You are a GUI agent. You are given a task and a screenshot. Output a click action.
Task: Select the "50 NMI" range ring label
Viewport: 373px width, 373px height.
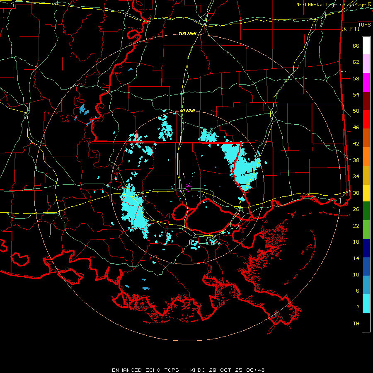click(x=187, y=111)
